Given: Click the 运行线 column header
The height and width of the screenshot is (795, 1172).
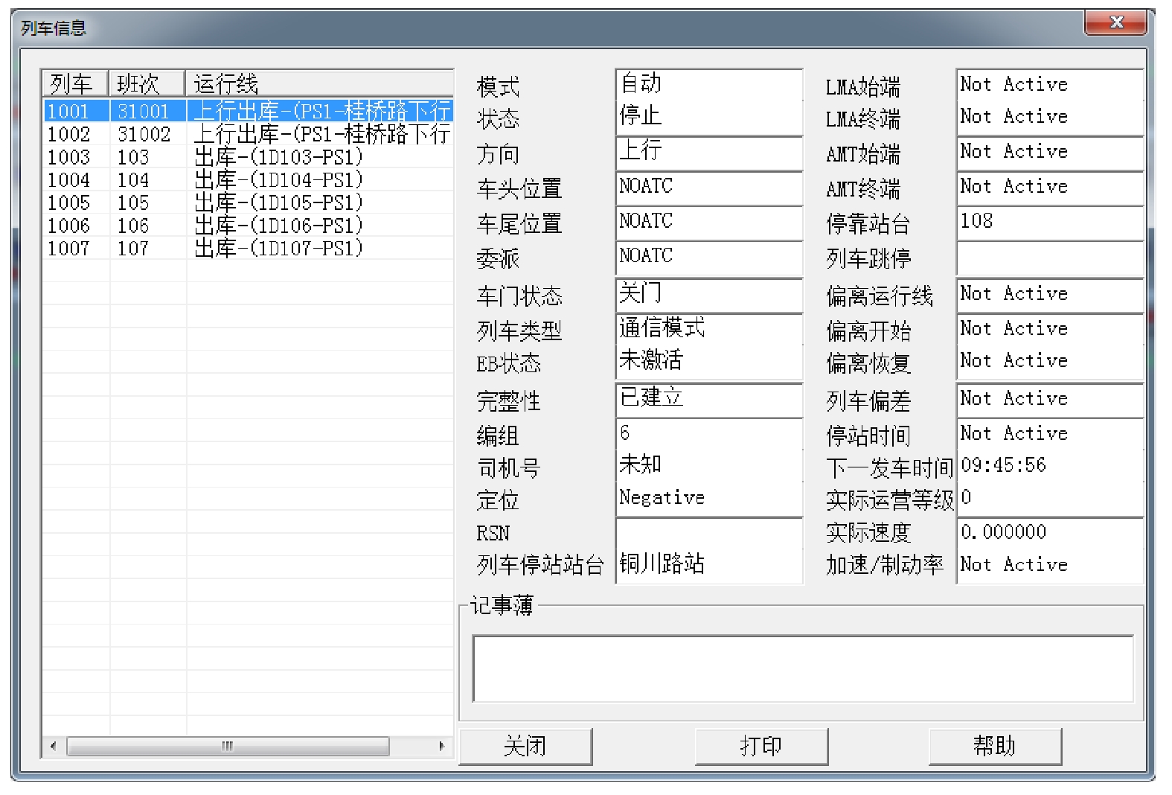Looking at the screenshot, I should (318, 83).
